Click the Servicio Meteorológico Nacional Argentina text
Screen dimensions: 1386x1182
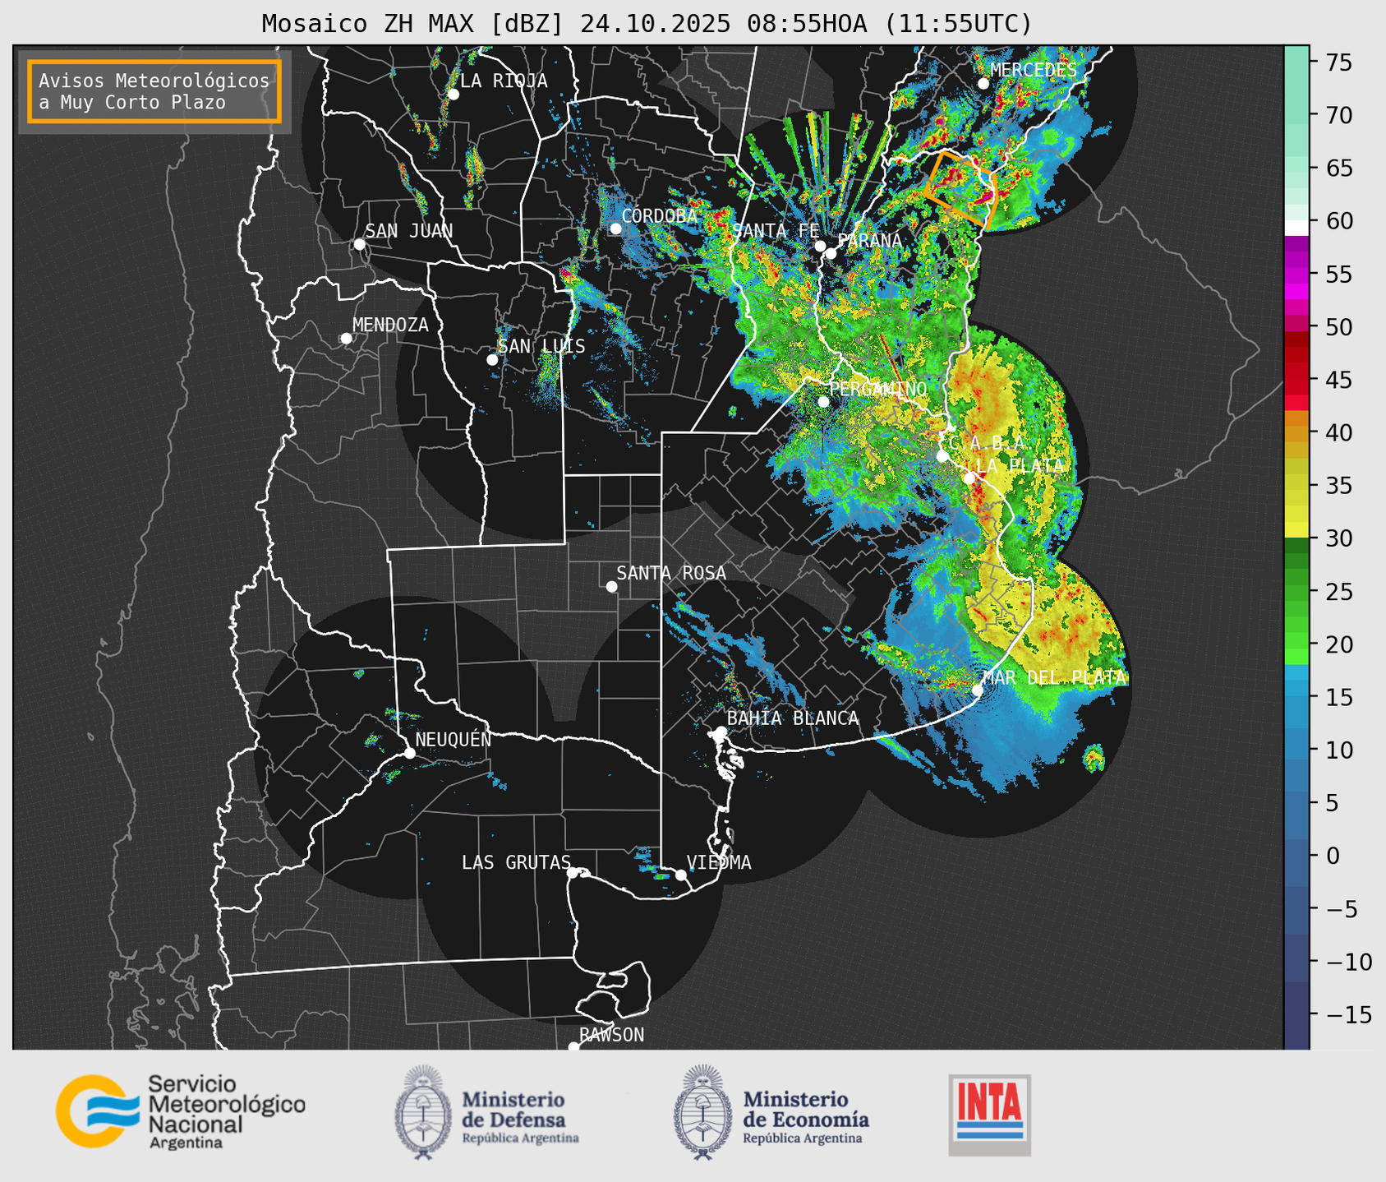coord(226,1111)
